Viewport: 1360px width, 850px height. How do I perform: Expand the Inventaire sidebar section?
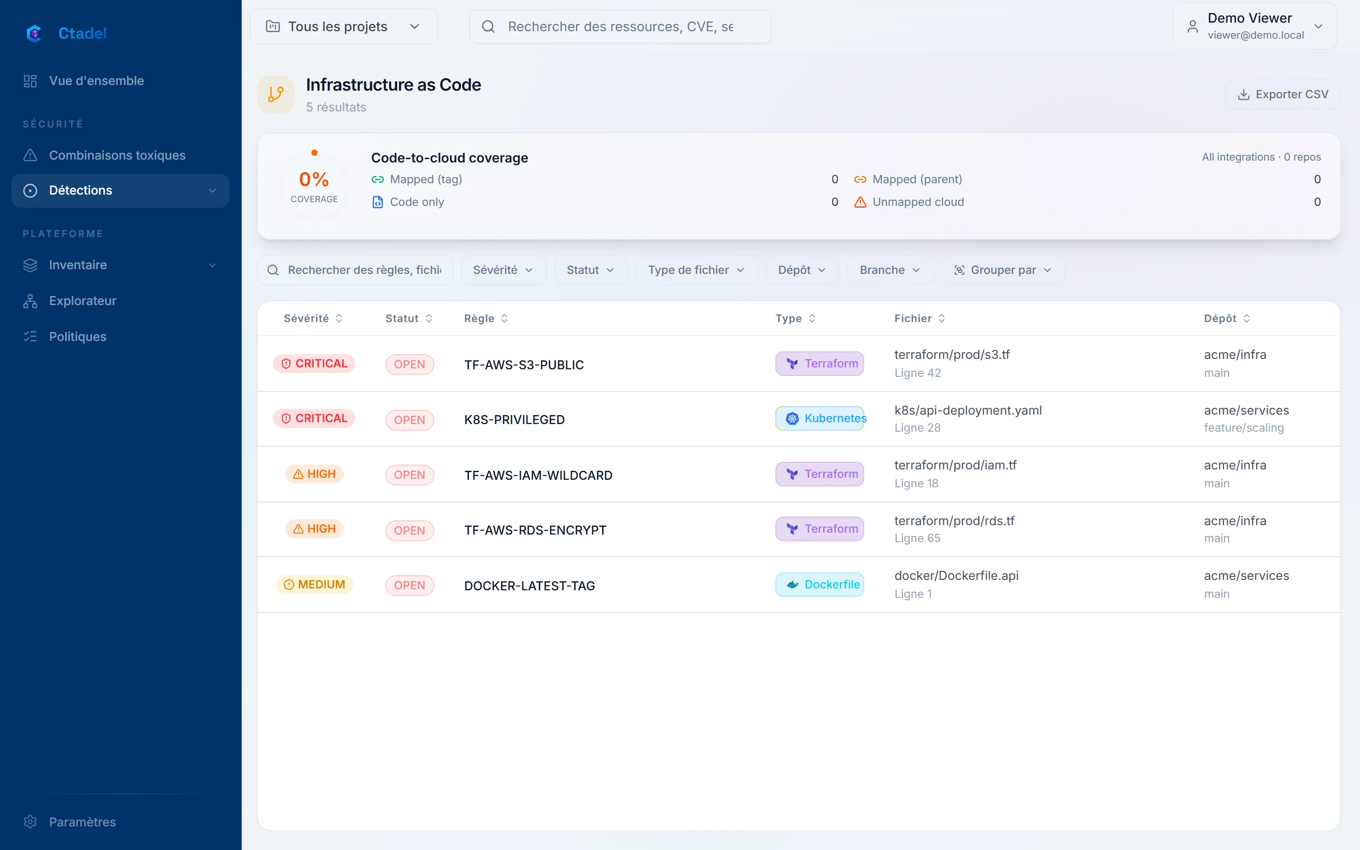tap(120, 265)
